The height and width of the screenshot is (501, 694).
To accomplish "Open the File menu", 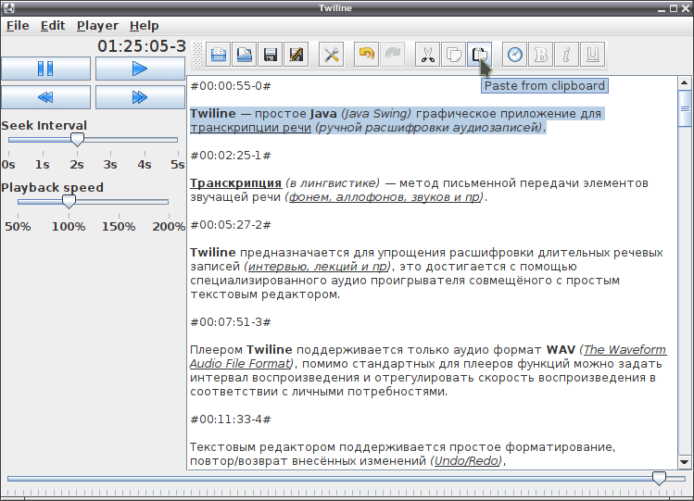I will coord(18,26).
